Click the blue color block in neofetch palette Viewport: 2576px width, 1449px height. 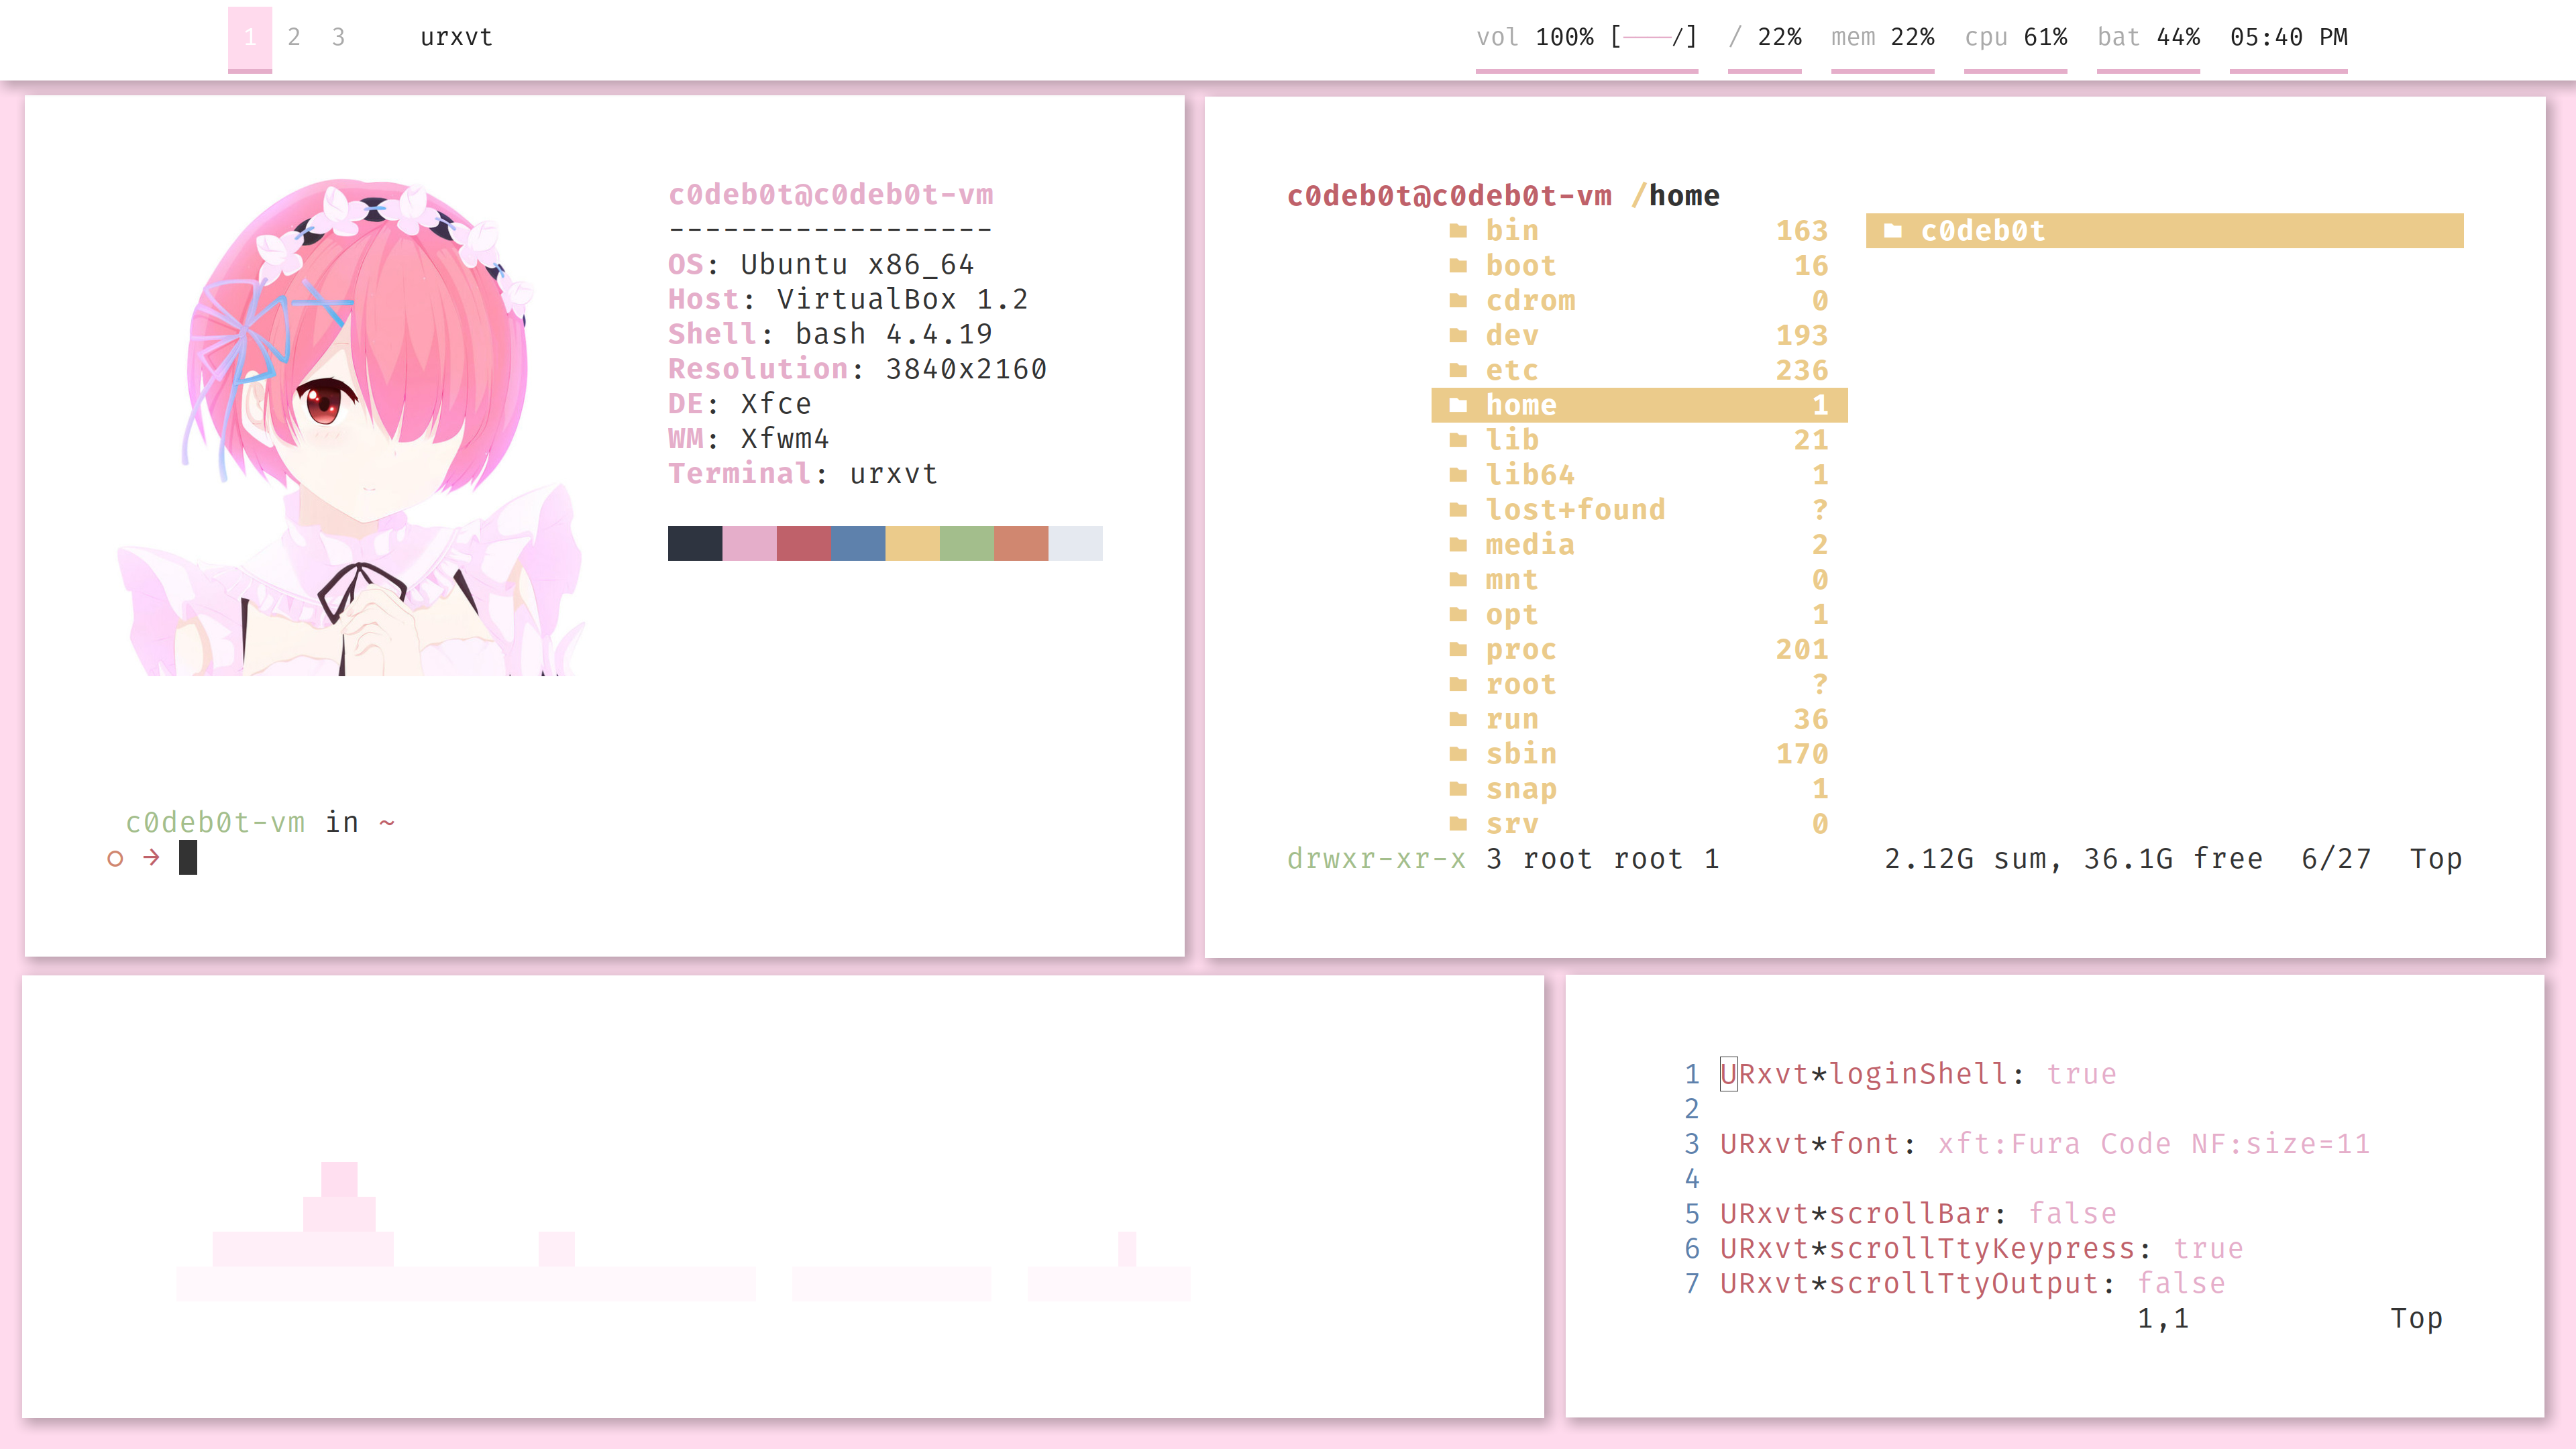(858, 543)
